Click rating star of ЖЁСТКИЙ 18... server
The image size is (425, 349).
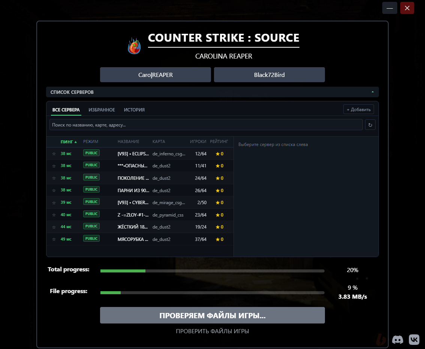tap(218, 227)
